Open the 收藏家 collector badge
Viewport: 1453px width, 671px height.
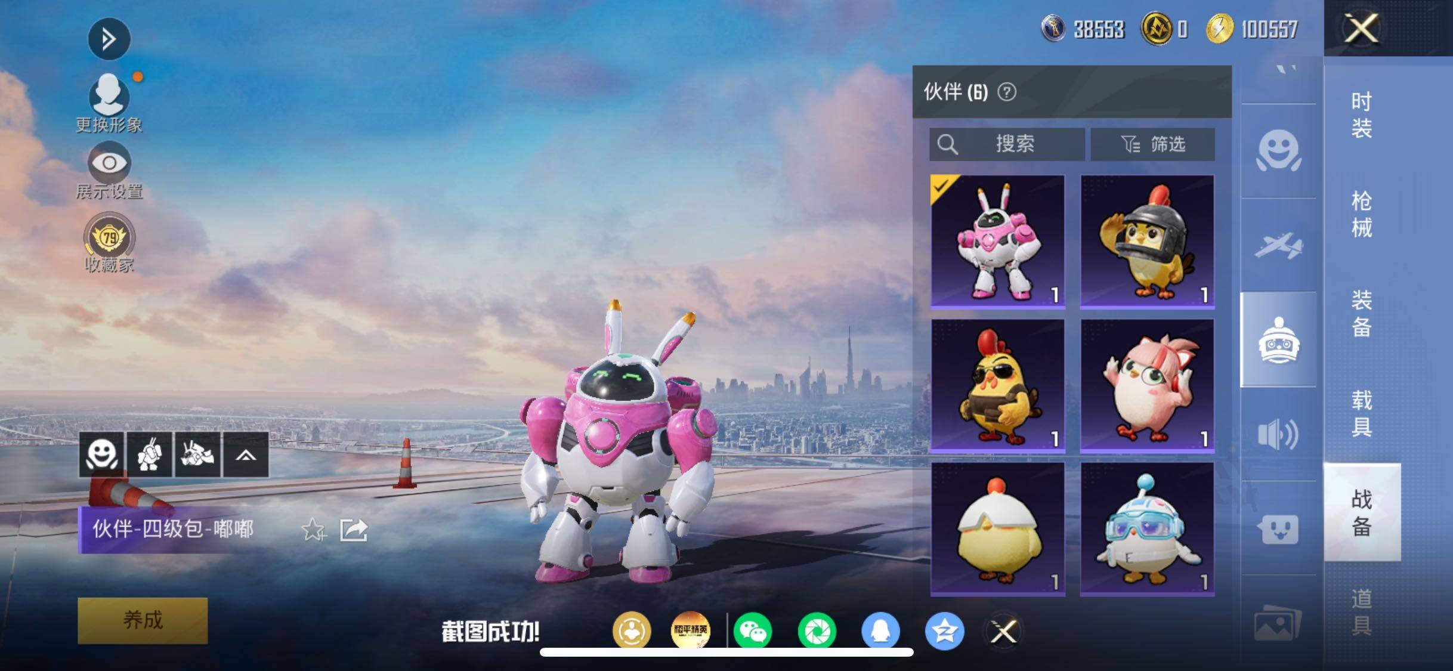coord(109,243)
